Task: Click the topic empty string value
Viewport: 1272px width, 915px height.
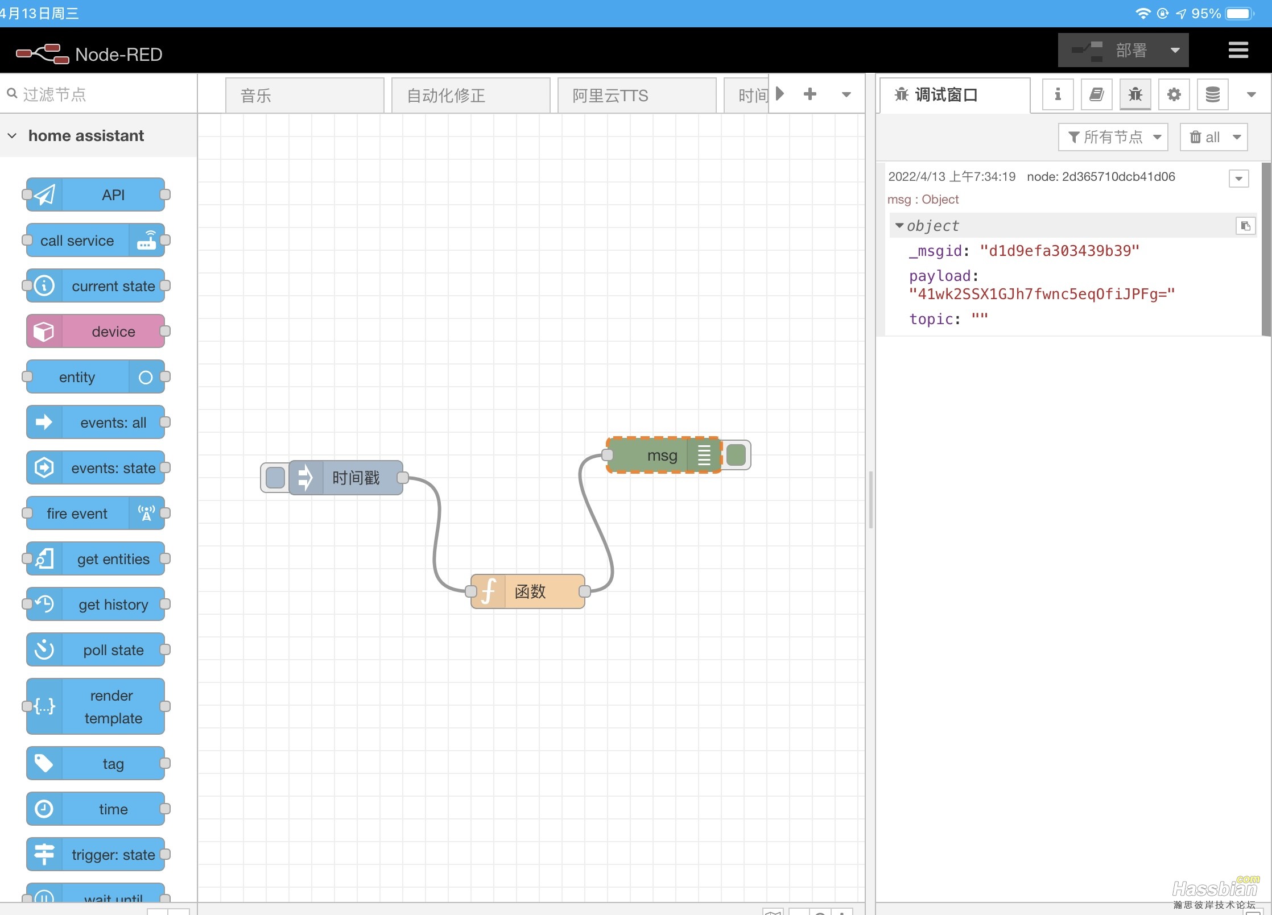Action: pyautogui.click(x=979, y=318)
